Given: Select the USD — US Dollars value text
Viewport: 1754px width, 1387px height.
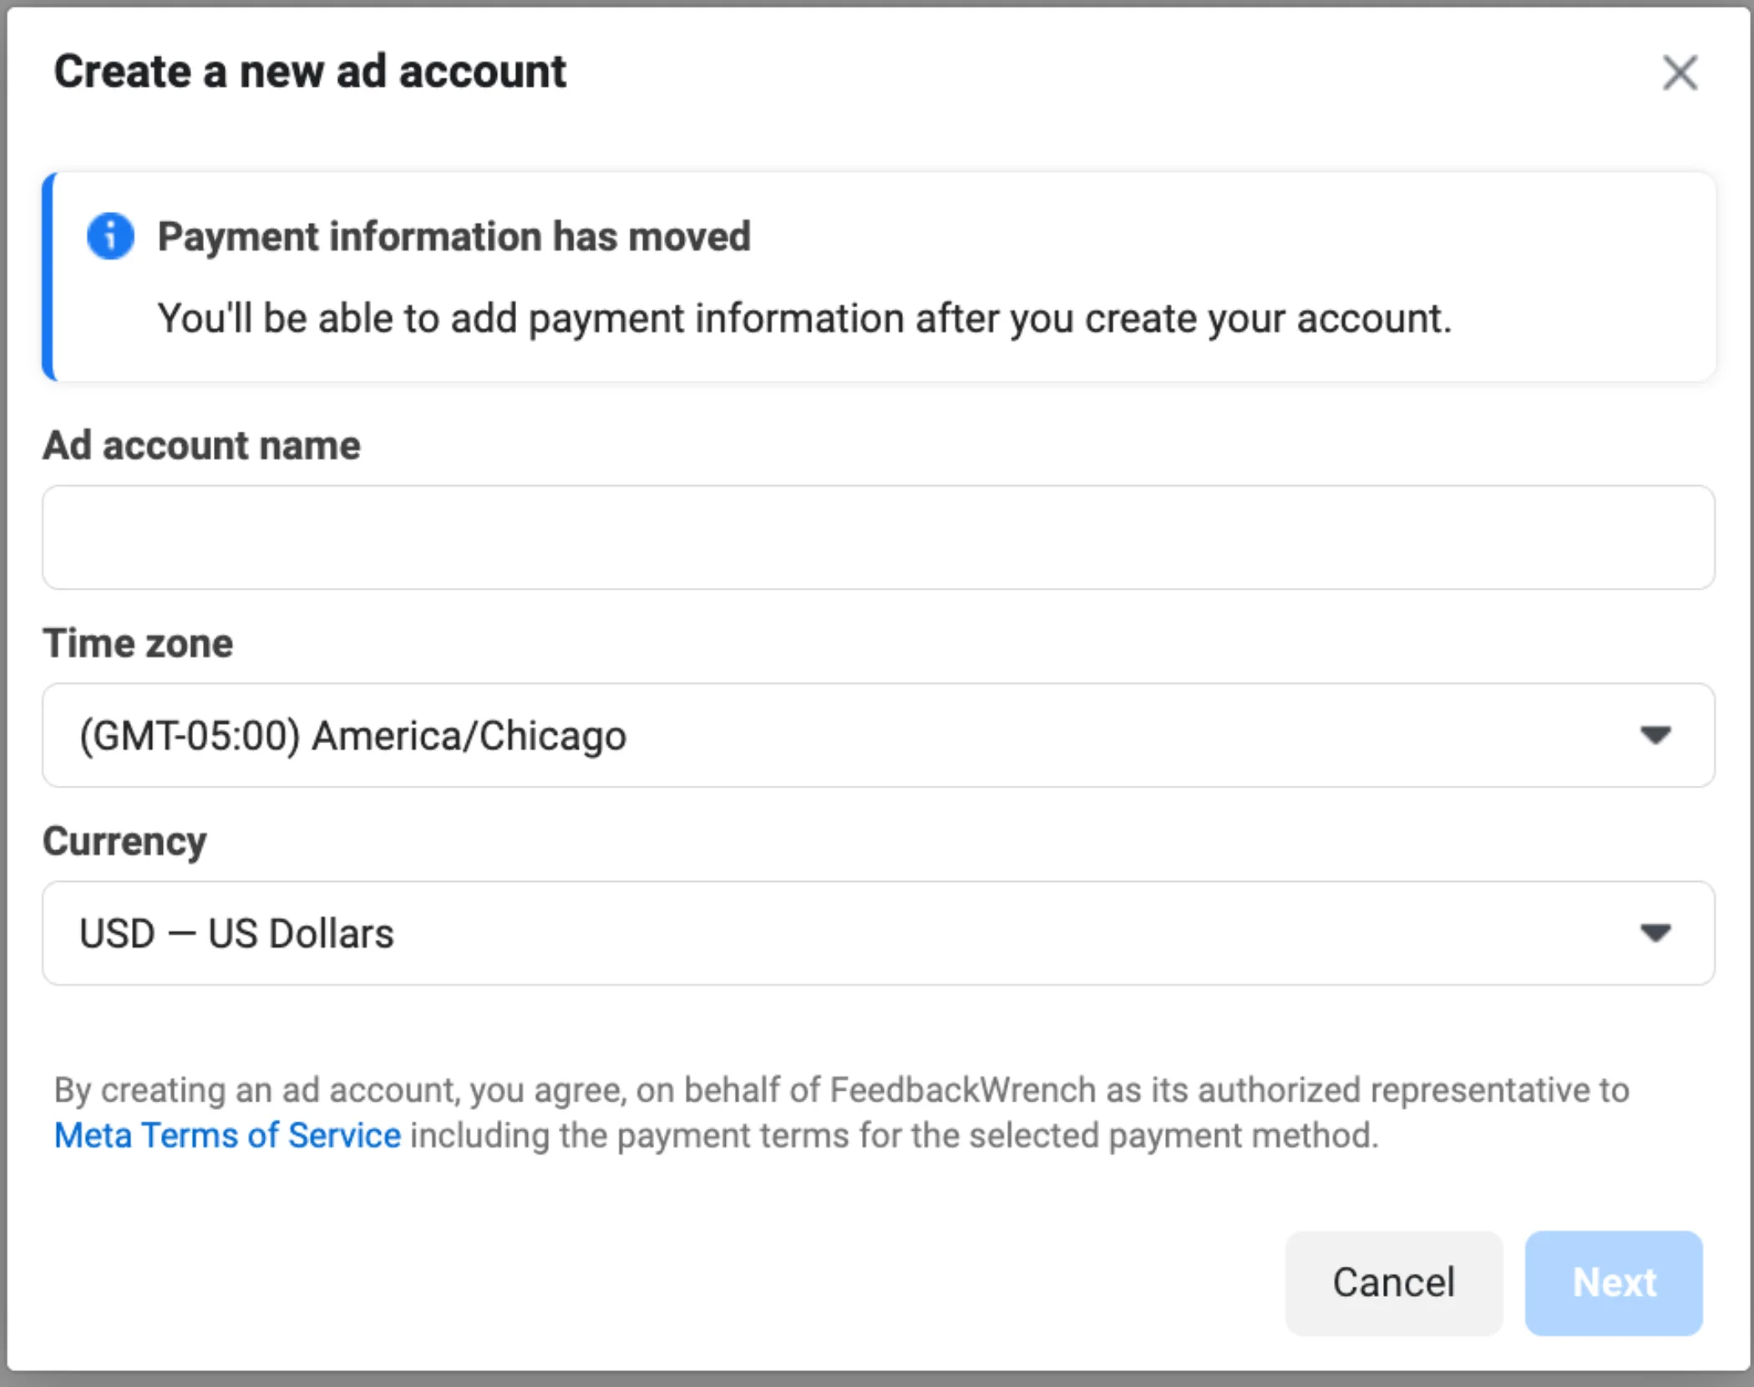Looking at the screenshot, I should [236, 934].
